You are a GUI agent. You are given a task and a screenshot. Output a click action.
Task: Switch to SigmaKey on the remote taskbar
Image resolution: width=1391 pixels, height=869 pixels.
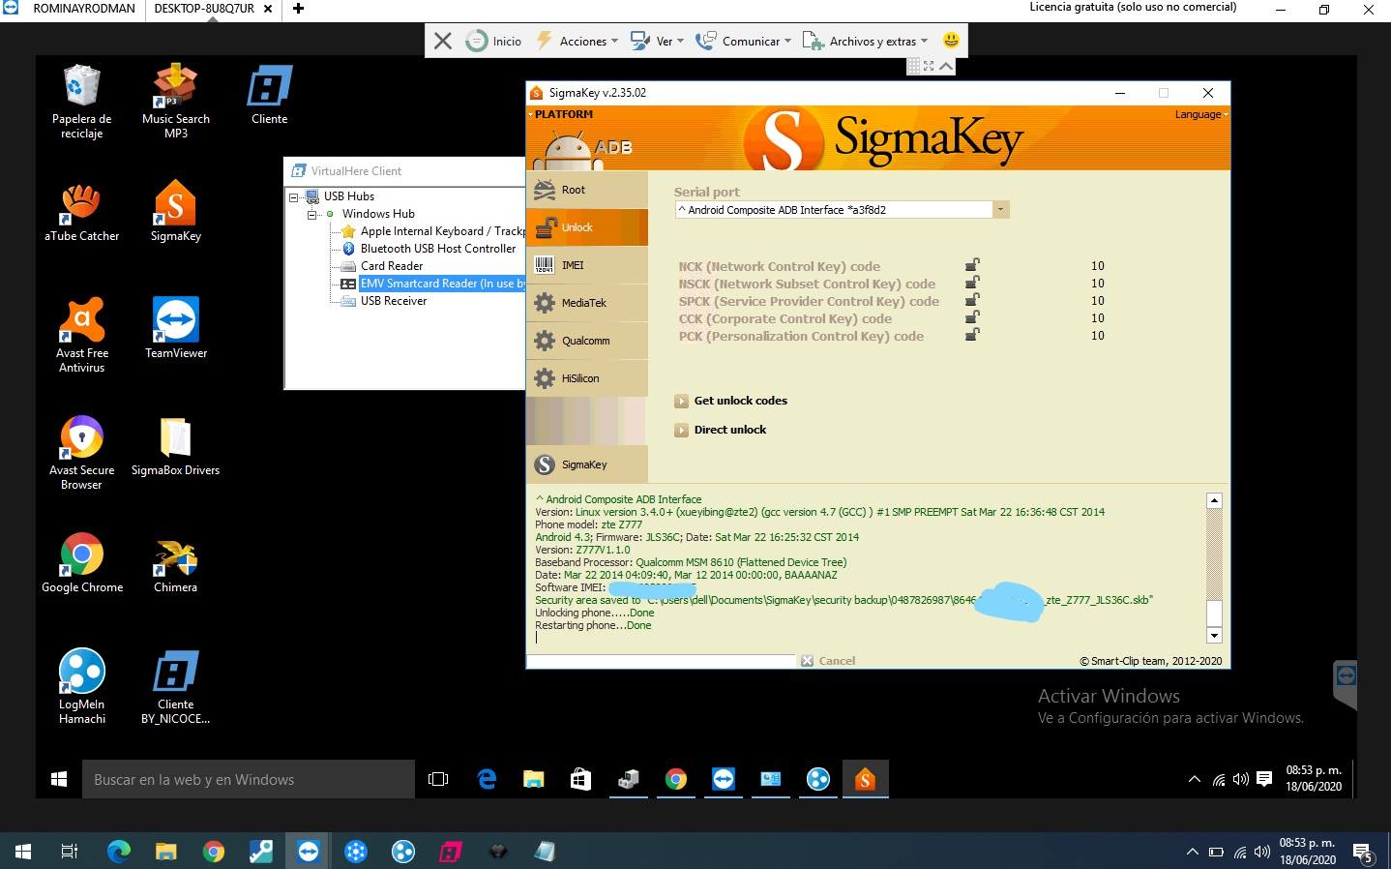point(865,779)
